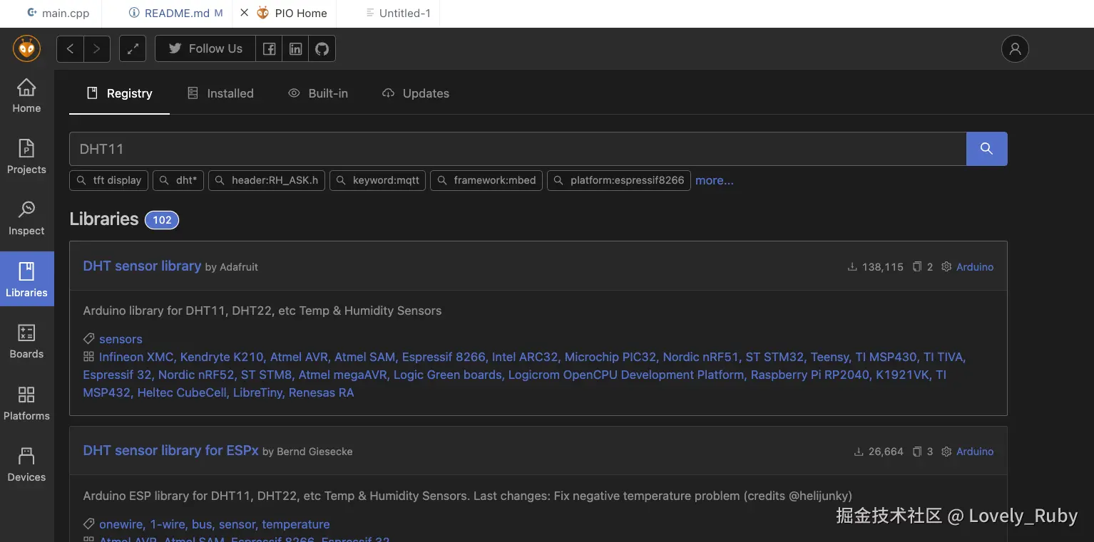The image size is (1094, 542).
Task: Open the user account profile icon
Action: (1015, 48)
